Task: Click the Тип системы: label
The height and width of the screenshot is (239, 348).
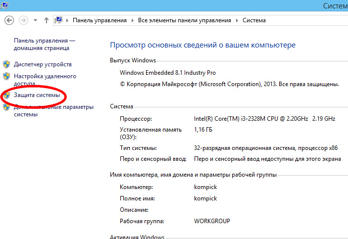Action: pyautogui.click(x=138, y=148)
